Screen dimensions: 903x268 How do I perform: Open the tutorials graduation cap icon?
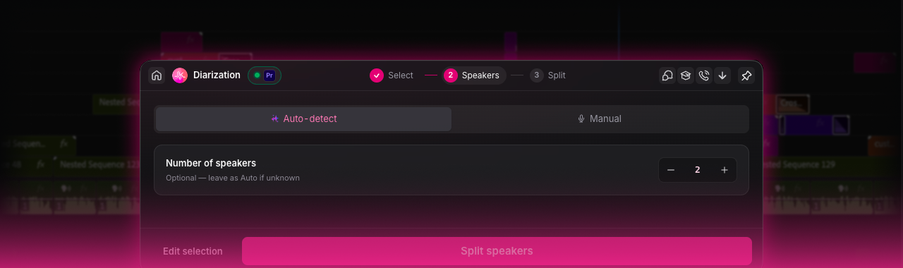click(x=686, y=75)
